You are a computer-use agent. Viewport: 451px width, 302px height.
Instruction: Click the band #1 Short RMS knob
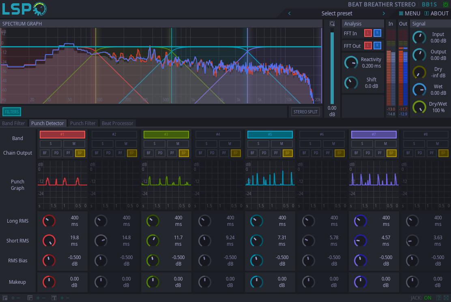click(x=49, y=241)
